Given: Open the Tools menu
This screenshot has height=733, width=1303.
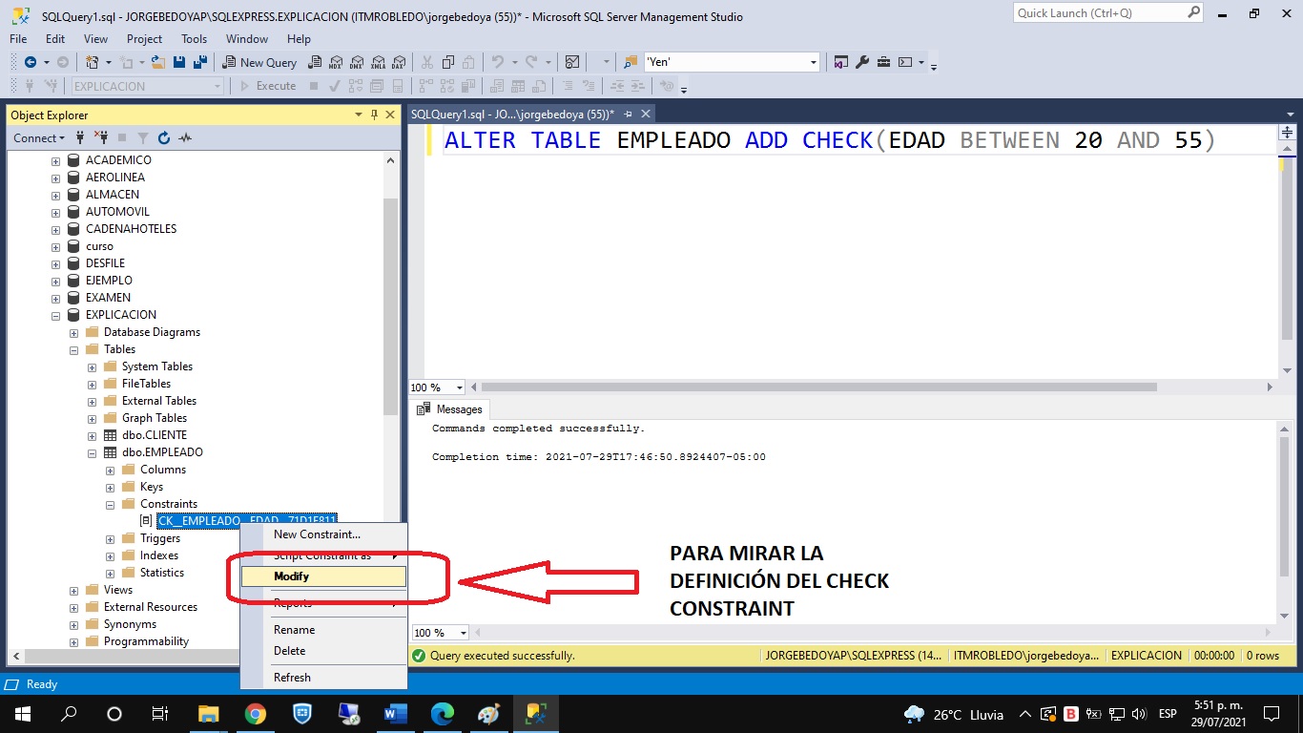Looking at the screenshot, I should [195, 39].
